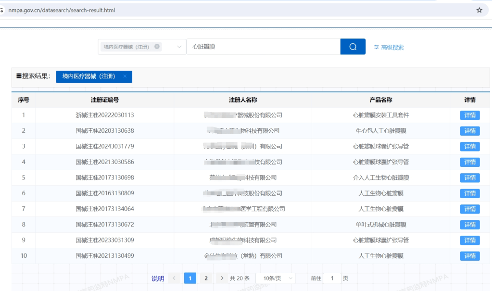Click the 前往 page number input field

pos(332,278)
